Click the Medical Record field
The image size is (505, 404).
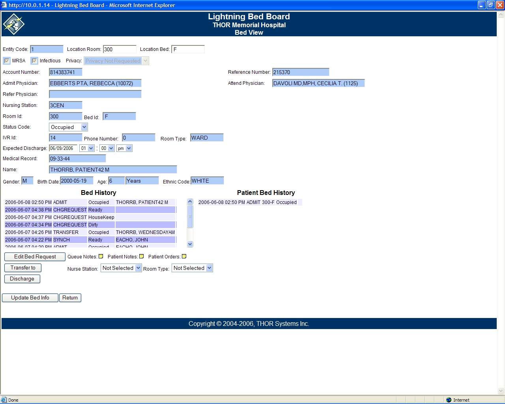tap(77, 159)
